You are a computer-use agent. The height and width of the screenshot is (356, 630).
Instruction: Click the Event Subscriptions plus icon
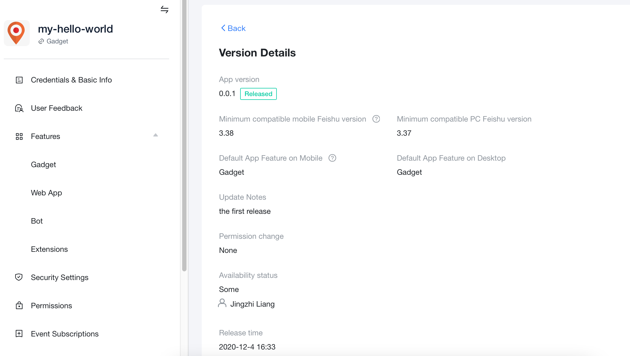19,334
